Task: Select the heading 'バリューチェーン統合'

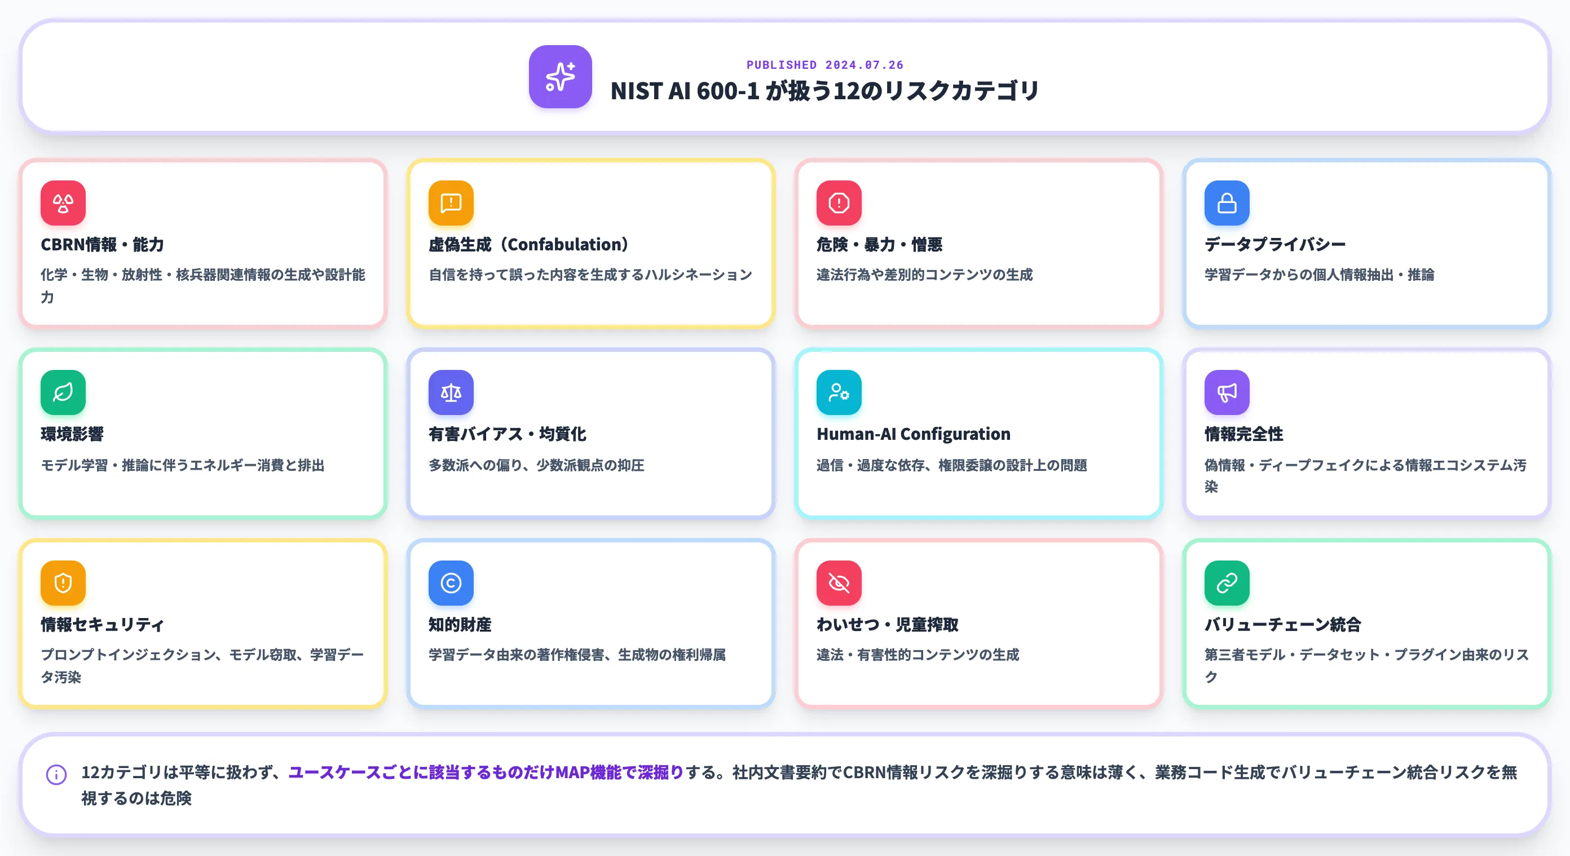Action: click(1282, 624)
